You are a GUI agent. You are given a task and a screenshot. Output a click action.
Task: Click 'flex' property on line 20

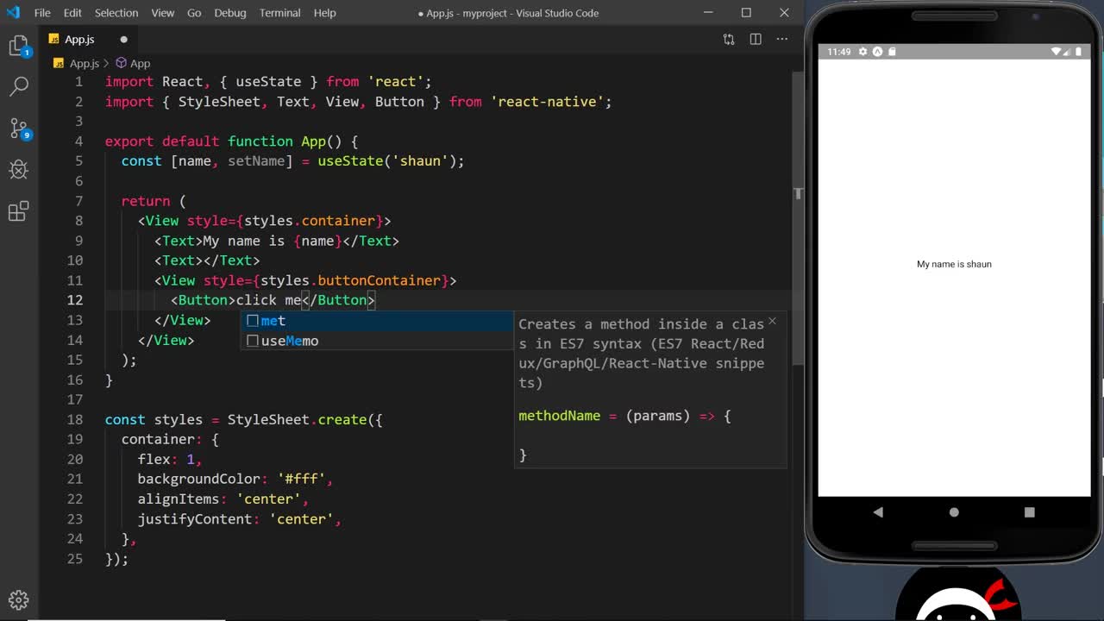click(x=154, y=459)
